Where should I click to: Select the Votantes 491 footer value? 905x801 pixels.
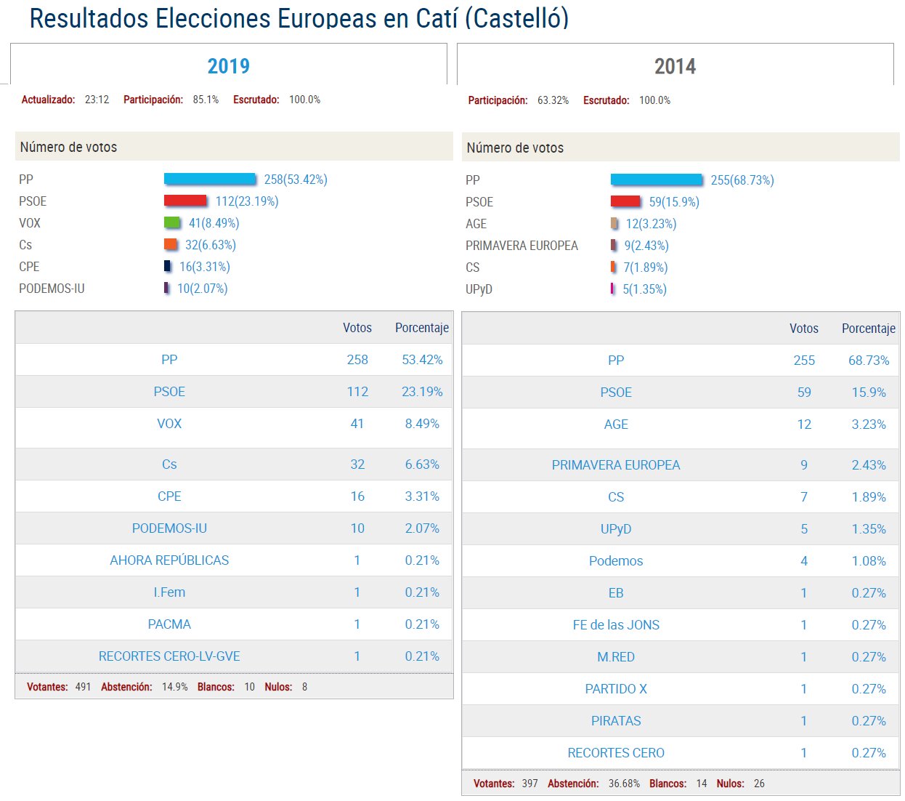(x=84, y=687)
